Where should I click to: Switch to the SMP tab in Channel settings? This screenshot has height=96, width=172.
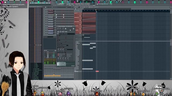tap(58, 32)
